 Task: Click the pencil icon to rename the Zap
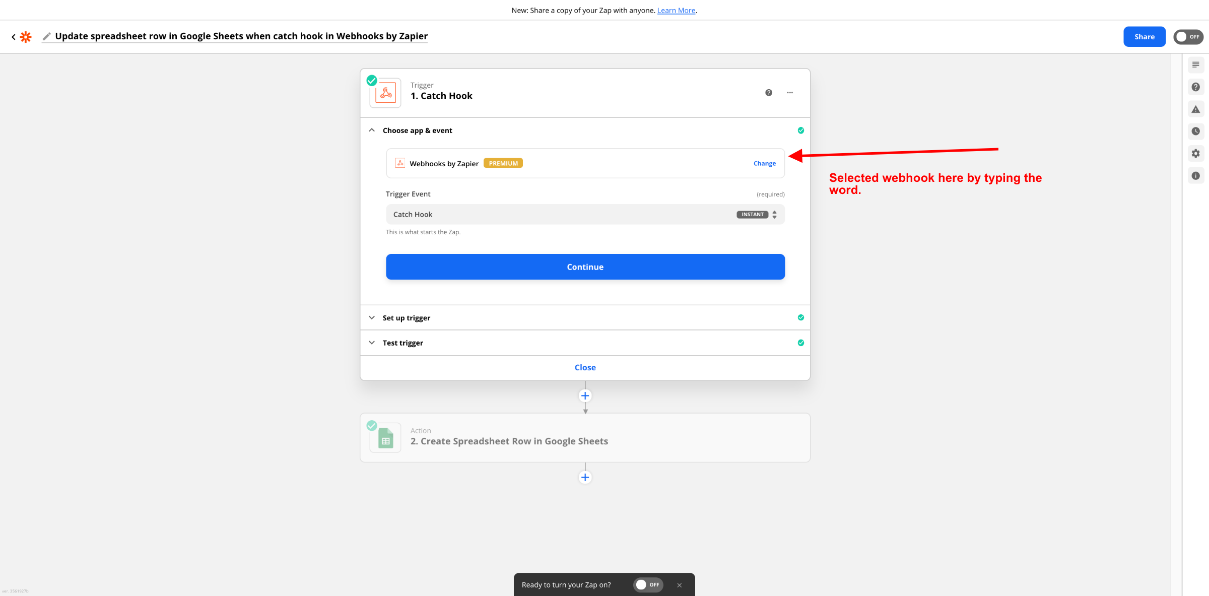coord(47,36)
